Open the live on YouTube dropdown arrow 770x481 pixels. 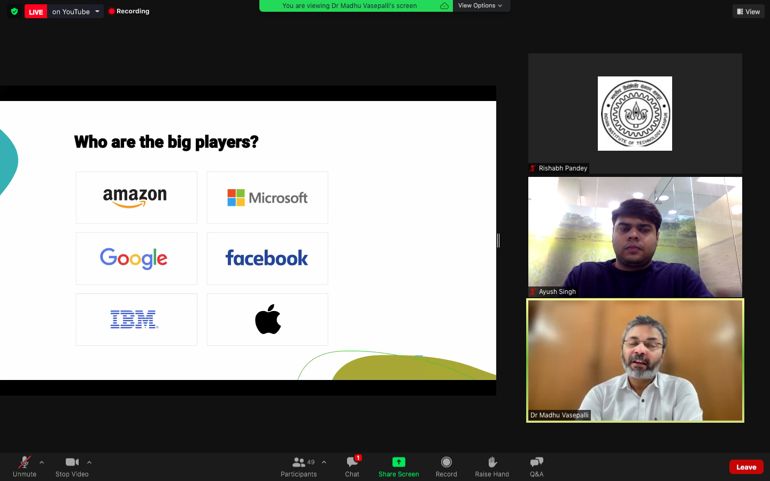[x=97, y=11]
